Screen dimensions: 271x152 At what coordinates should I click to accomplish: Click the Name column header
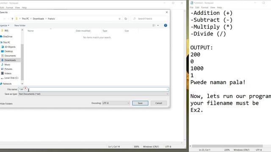click(30, 31)
